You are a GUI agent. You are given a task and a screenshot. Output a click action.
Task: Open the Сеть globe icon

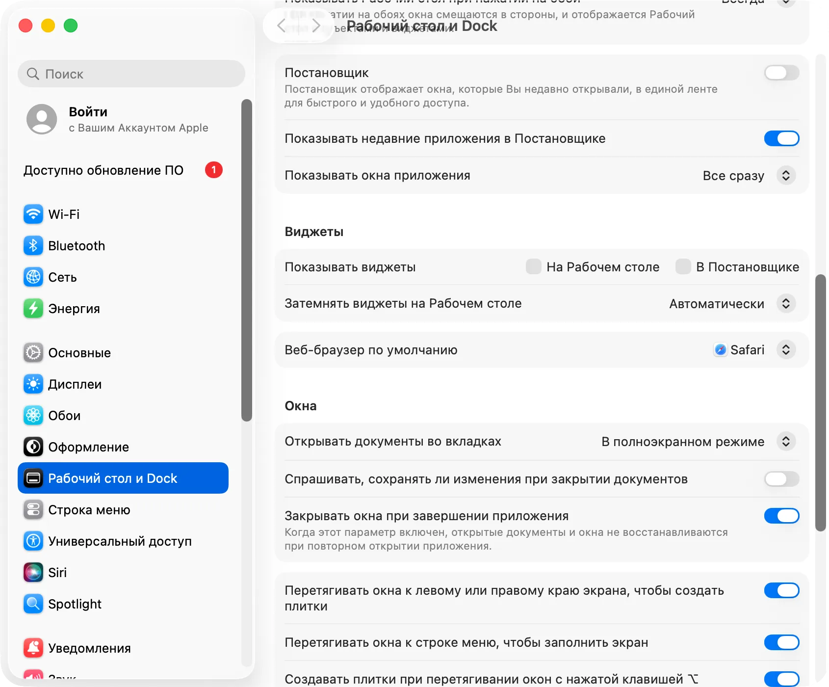click(x=33, y=277)
